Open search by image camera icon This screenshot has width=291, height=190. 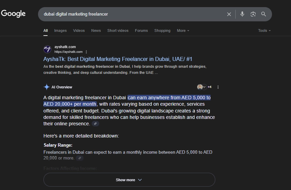(253, 14)
